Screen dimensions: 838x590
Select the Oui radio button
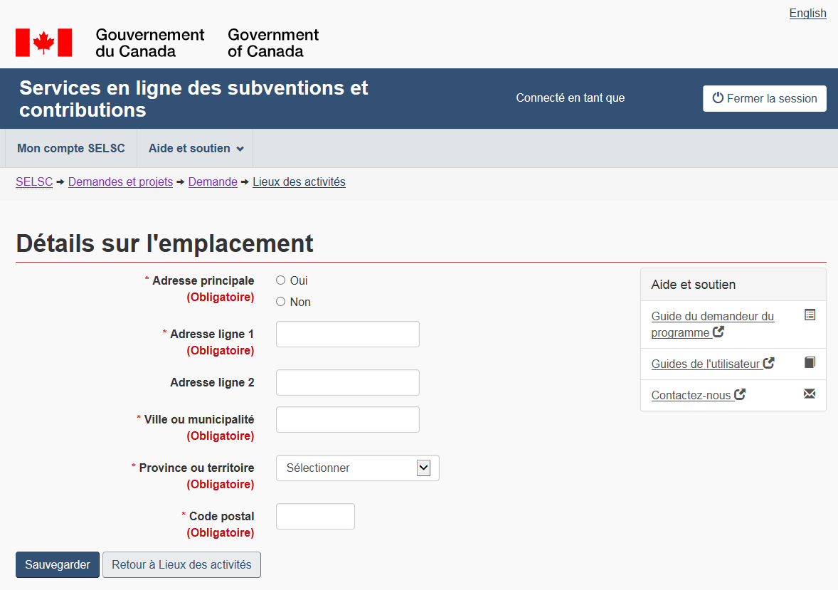[x=280, y=280]
